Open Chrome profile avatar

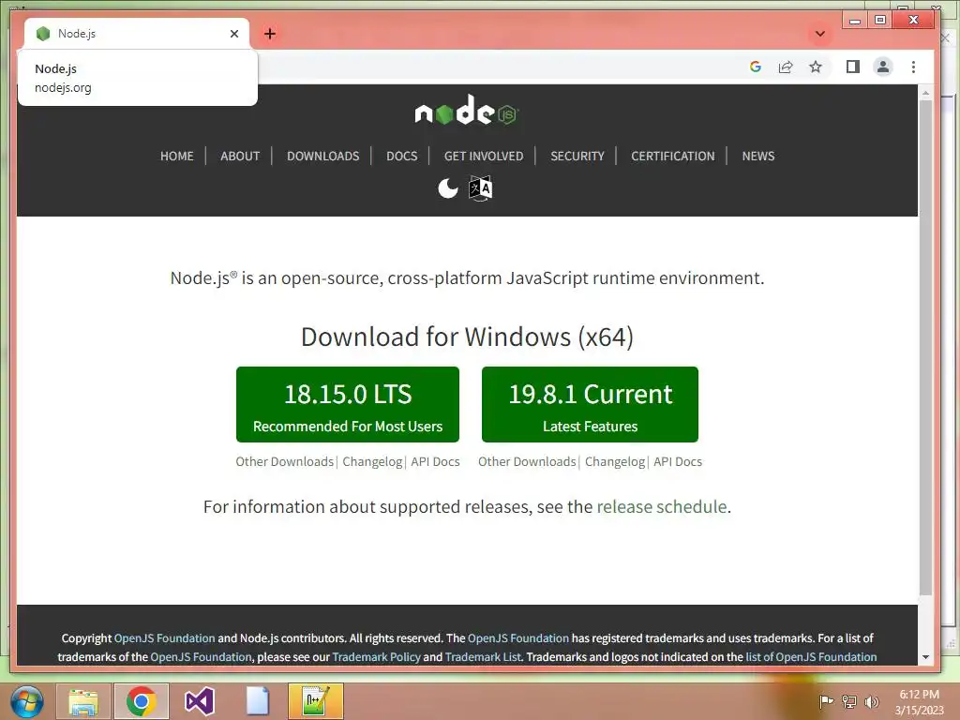(883, 67)
